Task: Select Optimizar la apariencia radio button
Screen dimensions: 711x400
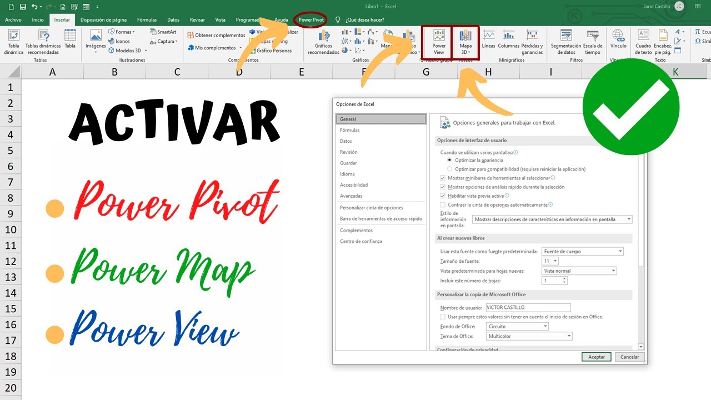Action: point(450,160)
